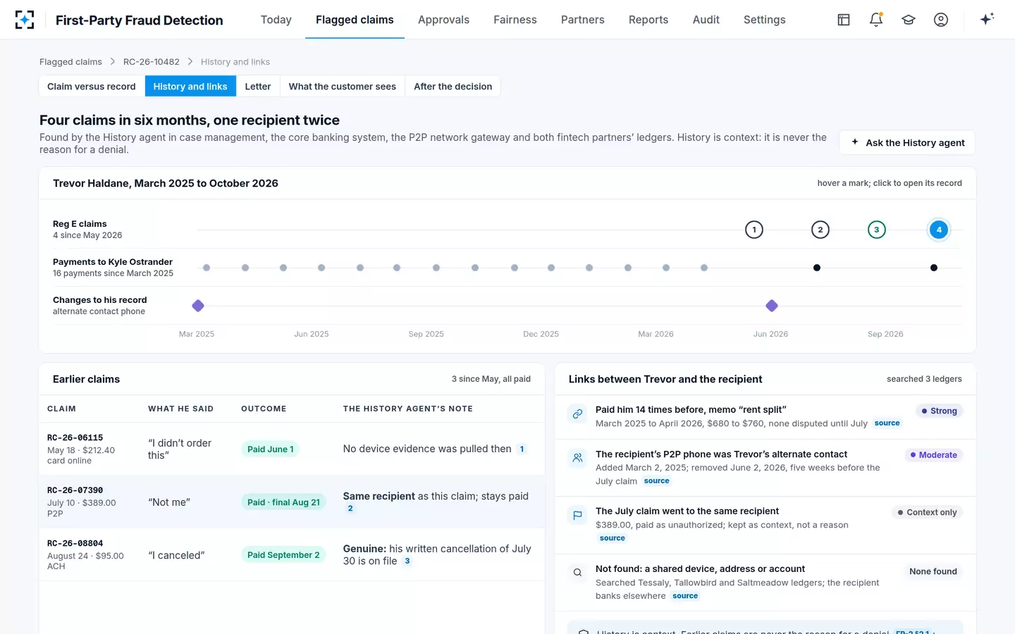Show "What the customer sees" view
Screen dimensions: 1015x634
(343, 86)
